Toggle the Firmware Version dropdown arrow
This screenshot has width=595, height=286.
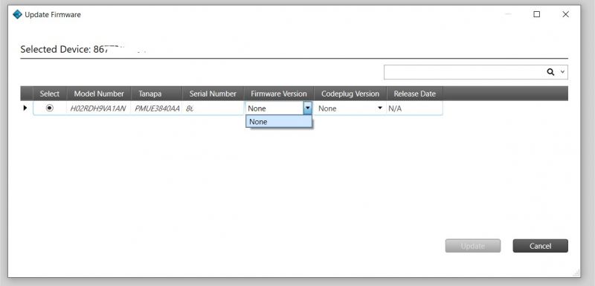308,108
